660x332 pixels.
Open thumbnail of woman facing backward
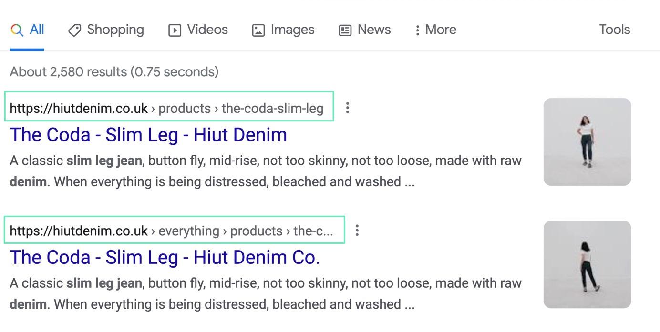(x=587, y=264)
